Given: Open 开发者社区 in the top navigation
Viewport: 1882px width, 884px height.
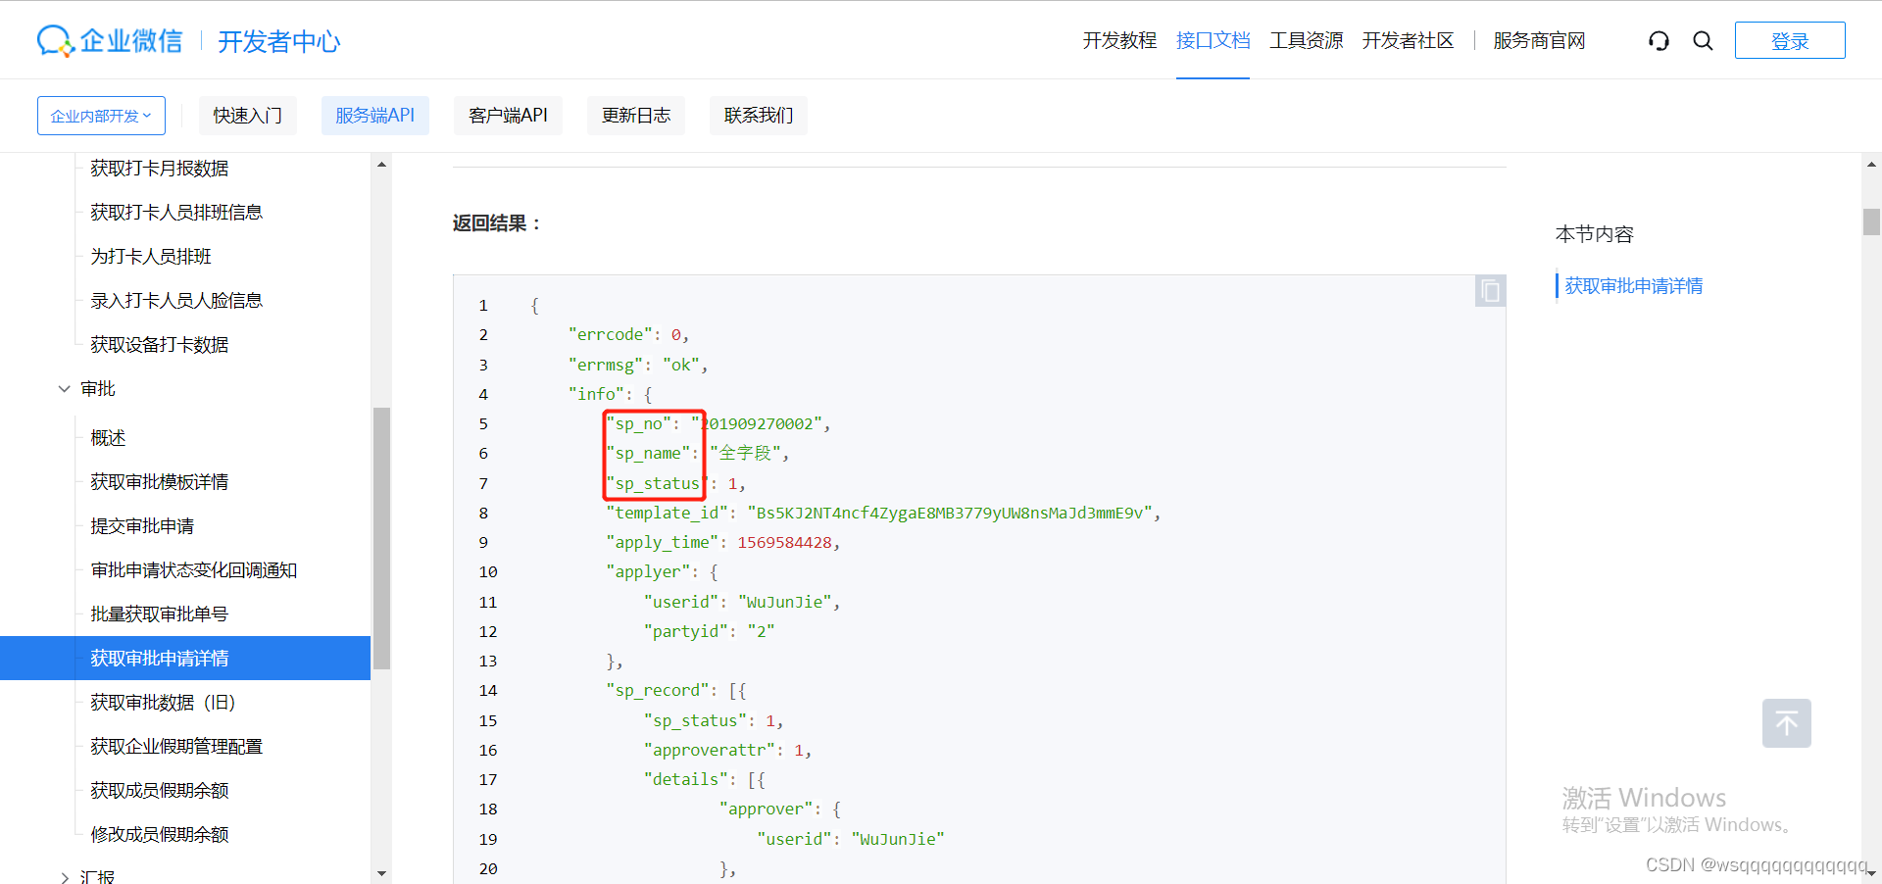Looking at the screenshot, I should [1408, 40].
